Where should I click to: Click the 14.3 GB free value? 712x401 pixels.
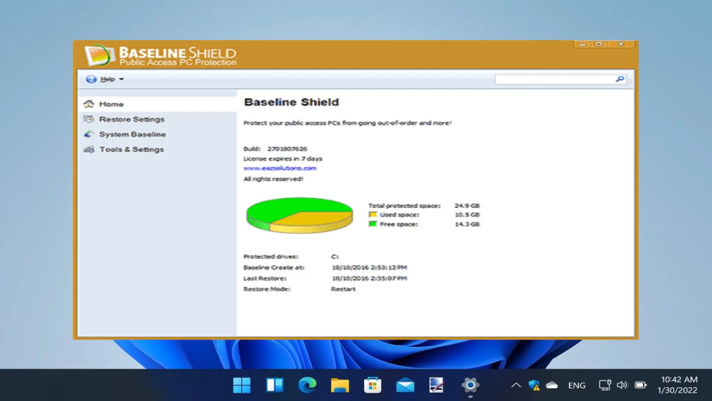tap(467, 224)
